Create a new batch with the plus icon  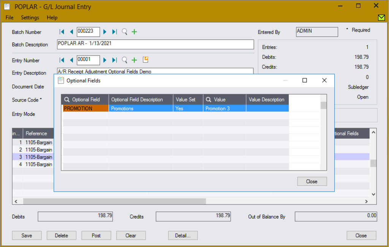coord(134,32)
